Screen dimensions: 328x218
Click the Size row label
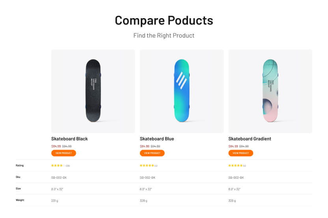pyautogui.click(x=18, y=188)
